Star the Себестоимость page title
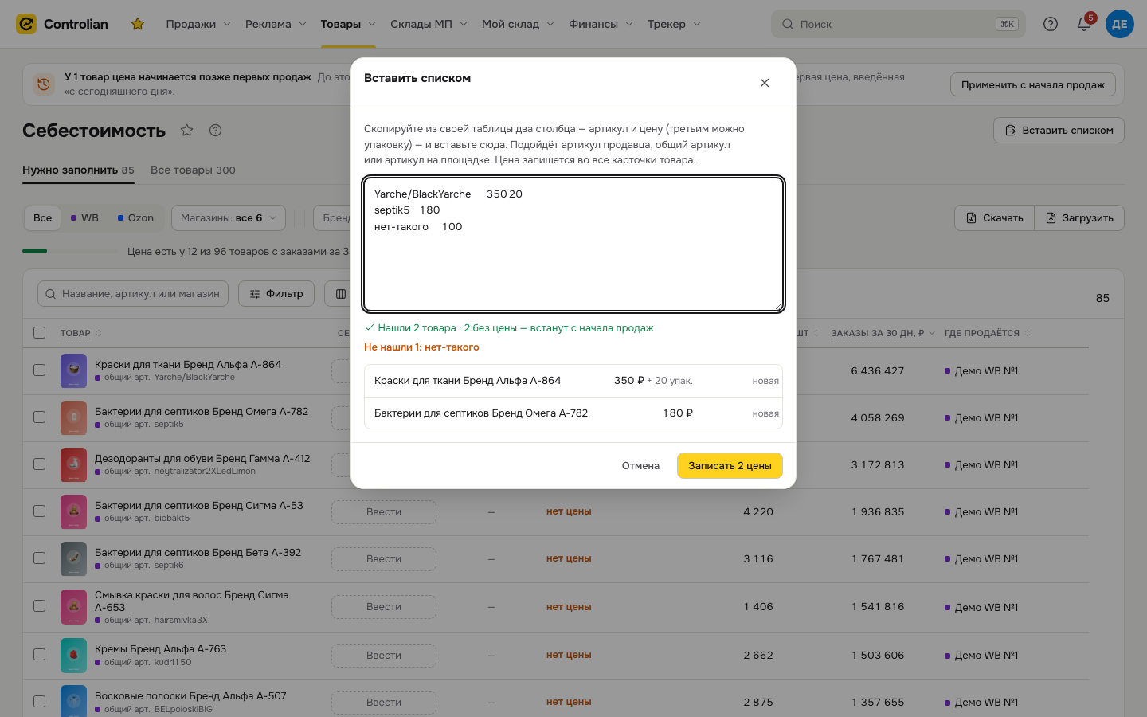Viewport: 1147px width, 717px height. pos(186,130)
